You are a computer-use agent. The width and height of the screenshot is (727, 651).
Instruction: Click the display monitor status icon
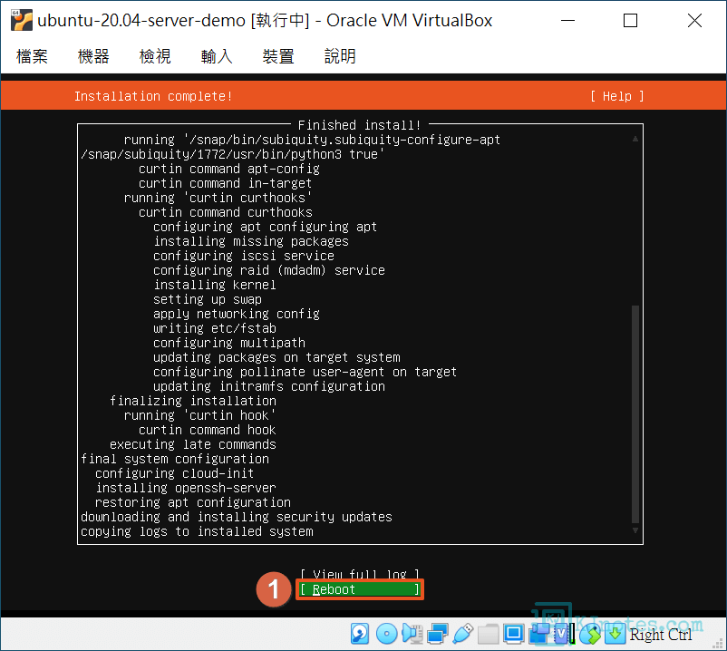(514, 634)
